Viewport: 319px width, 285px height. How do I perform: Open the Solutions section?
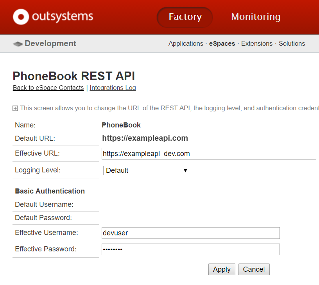[292, 43]
